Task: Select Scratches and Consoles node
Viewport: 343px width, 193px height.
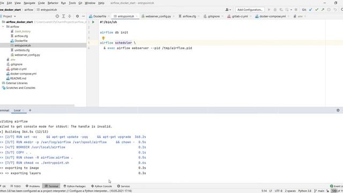Action: pyautogui.click(x=20, y=88)
